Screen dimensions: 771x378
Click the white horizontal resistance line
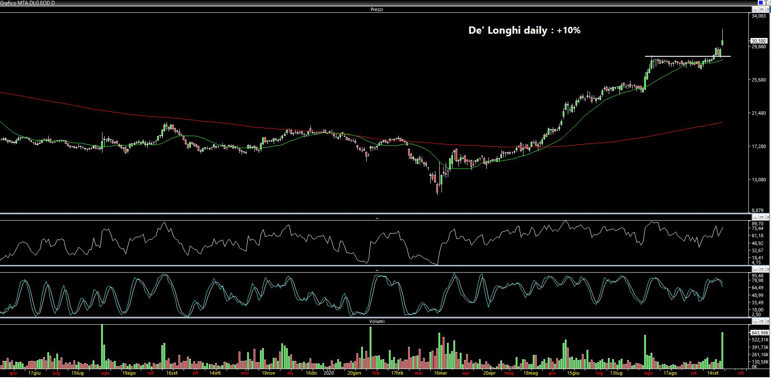(688, 56)
